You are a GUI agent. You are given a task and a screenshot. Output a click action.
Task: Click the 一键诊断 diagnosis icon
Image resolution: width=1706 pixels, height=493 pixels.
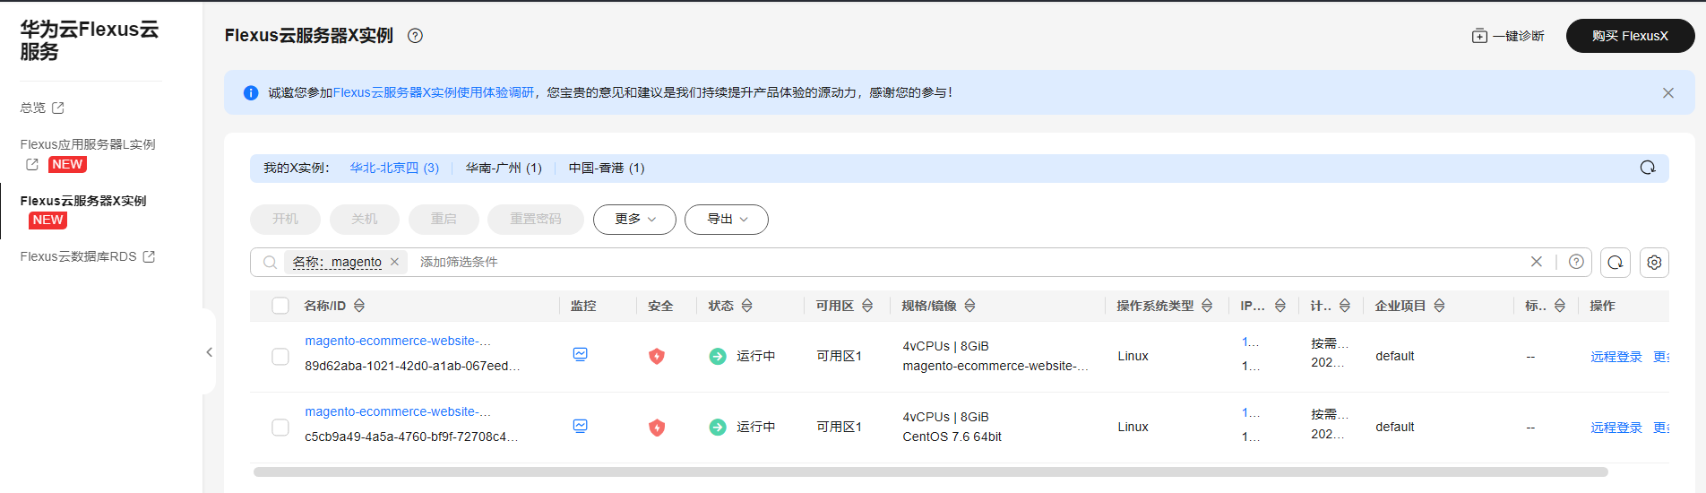(x=1479, y=36)
